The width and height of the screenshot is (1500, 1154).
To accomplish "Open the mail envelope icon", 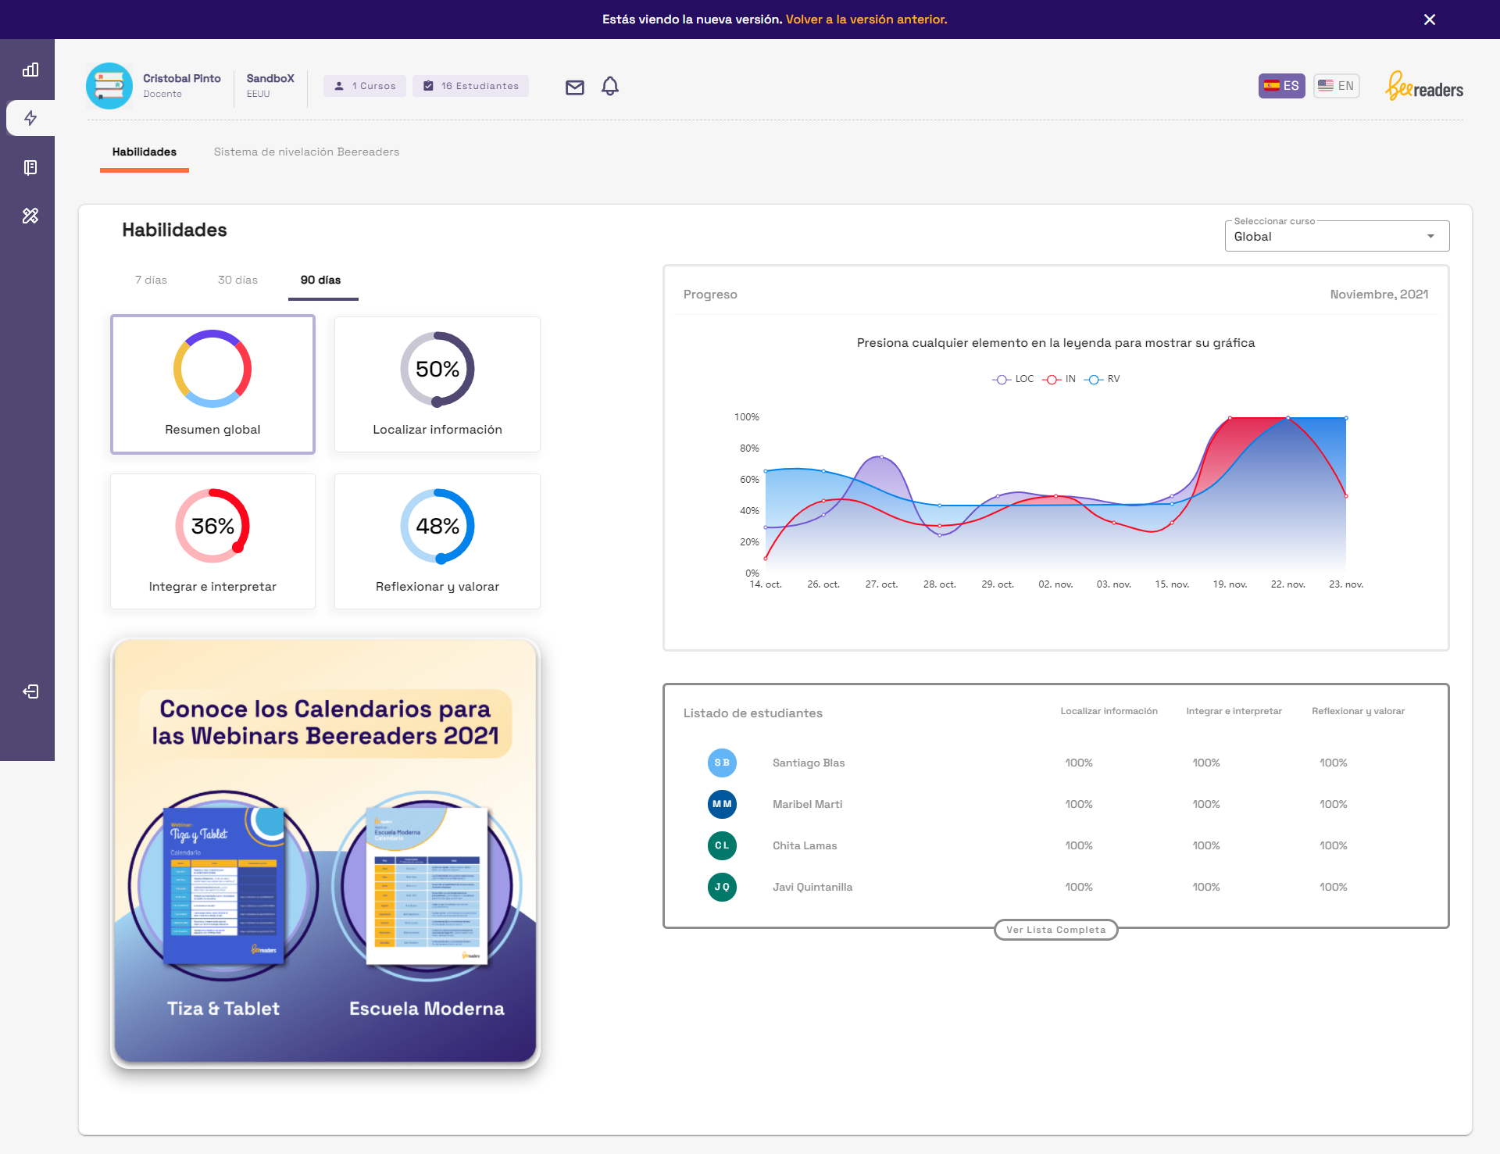I will coord(575,87).
